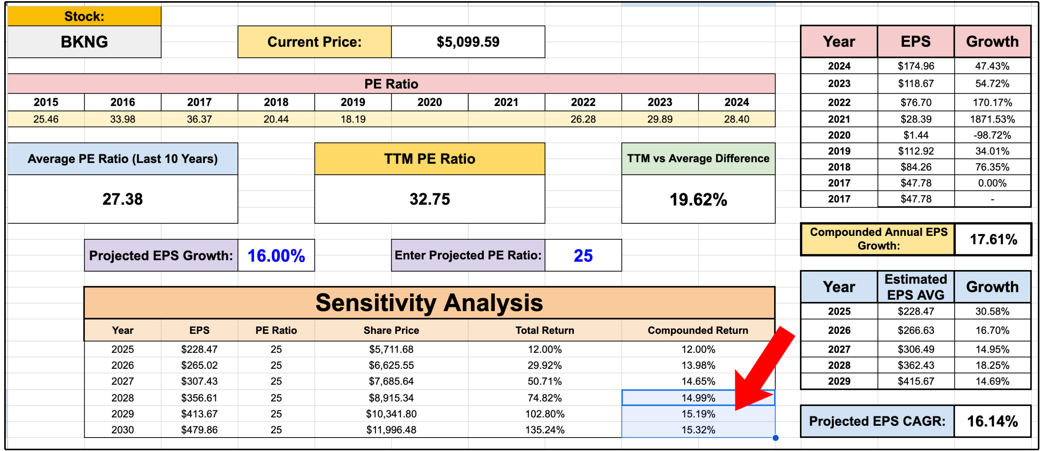Image resolution: width=1044 pixels, height=451 pixels.
Task: Select the 2021 growth value 1871.53%
Action: [992, 119]
